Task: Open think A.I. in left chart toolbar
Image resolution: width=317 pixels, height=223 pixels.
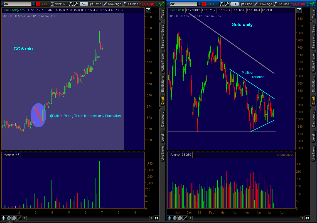Action: point(58,4)
